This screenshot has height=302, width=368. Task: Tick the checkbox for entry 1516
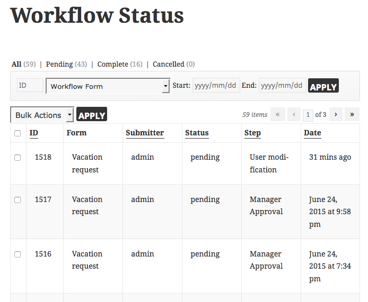coord(17,254)
